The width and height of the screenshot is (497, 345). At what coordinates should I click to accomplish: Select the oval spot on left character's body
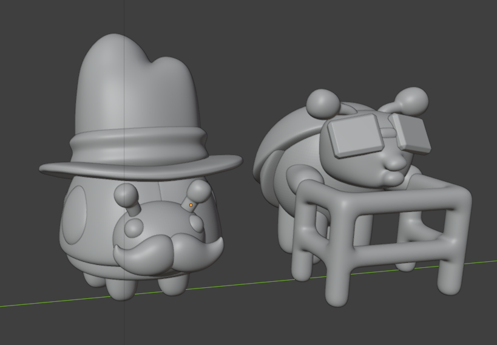tap(74, 214)
